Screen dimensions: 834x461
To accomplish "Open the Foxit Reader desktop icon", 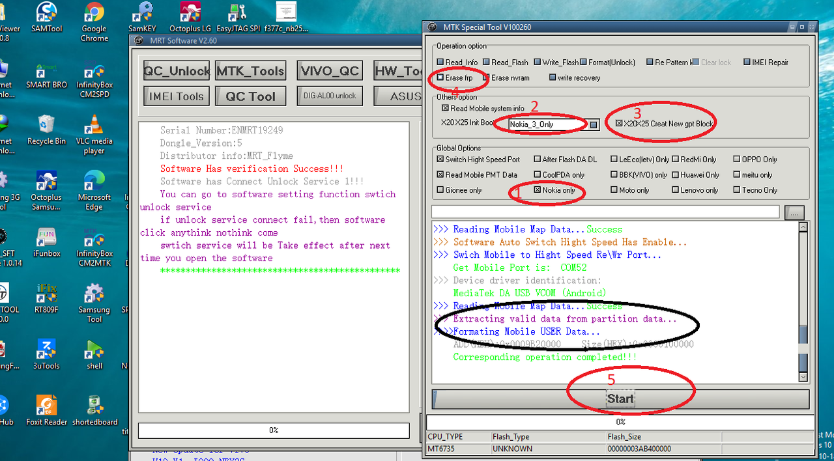I will point(47,410).
